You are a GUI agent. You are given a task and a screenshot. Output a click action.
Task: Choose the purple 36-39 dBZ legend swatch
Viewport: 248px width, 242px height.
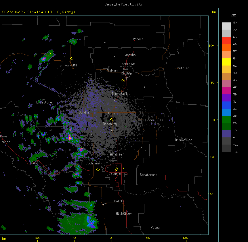226,98
